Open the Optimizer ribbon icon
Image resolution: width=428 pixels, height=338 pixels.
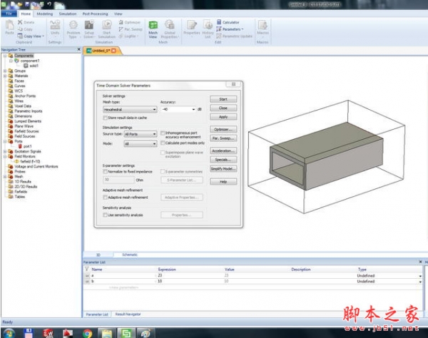(x=121, y=22)
